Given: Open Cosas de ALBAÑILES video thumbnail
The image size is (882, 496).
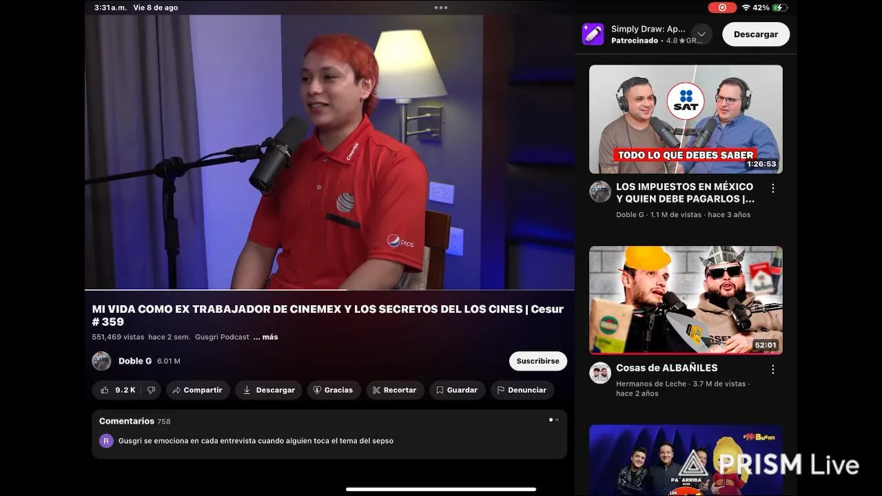Looking at the screenshot, I should (x=686, y=300).
